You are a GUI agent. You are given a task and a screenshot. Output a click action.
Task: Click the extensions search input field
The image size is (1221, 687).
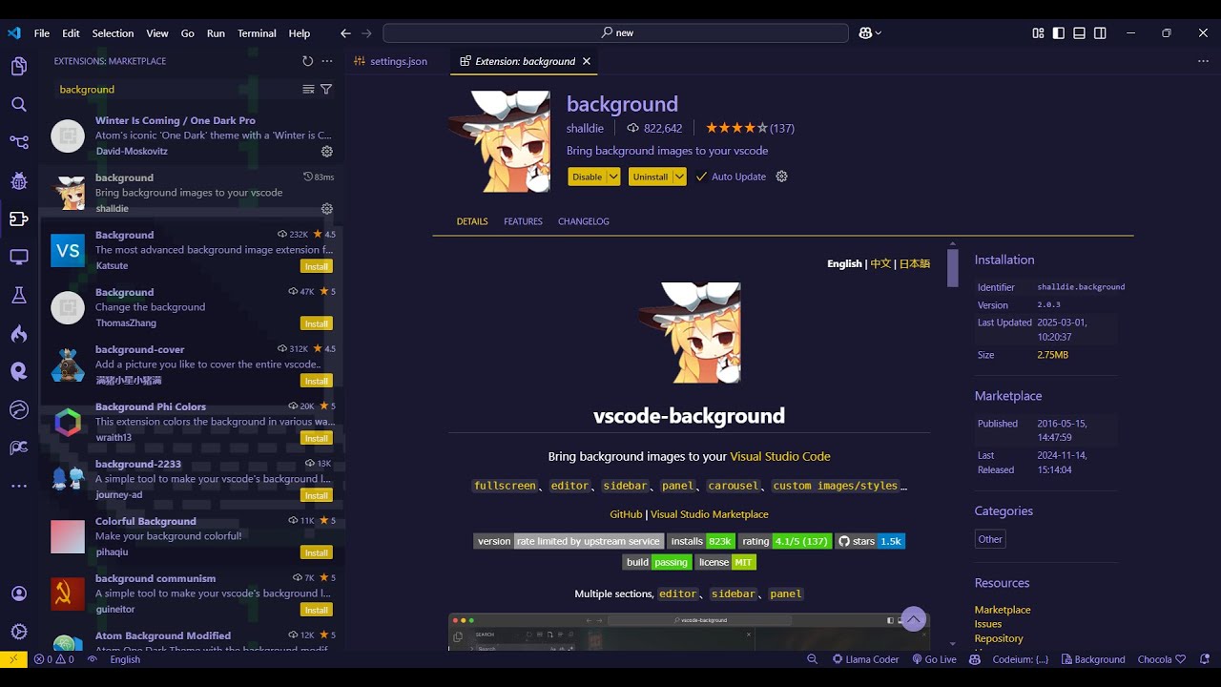tap(176, 90)
